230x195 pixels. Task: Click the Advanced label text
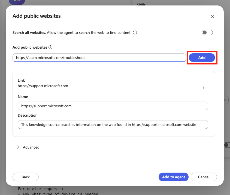coord(31,147)
